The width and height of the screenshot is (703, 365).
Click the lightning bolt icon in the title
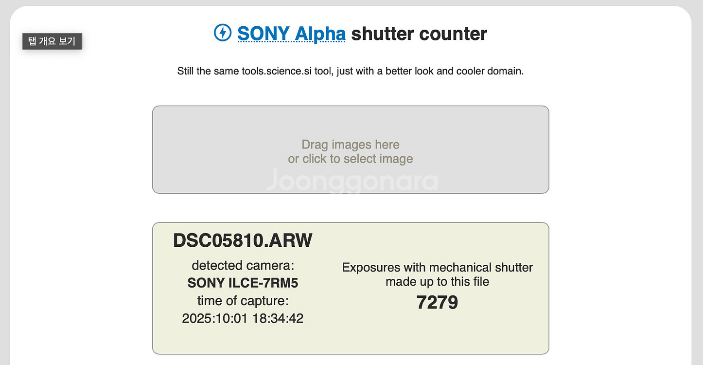223,33
